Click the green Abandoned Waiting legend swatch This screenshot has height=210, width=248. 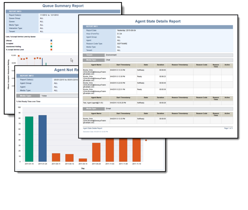pyautogui.click(x=51, y=47)
